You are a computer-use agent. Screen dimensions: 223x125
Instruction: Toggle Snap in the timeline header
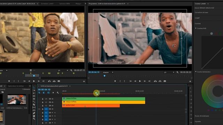[x=44, y=93]
